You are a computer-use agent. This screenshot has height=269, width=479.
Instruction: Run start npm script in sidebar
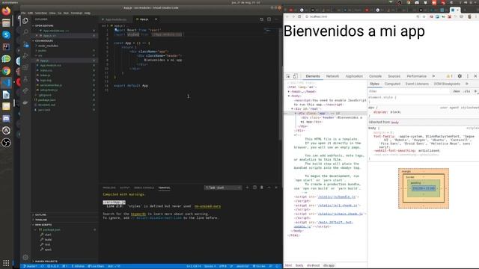[48, 235]
